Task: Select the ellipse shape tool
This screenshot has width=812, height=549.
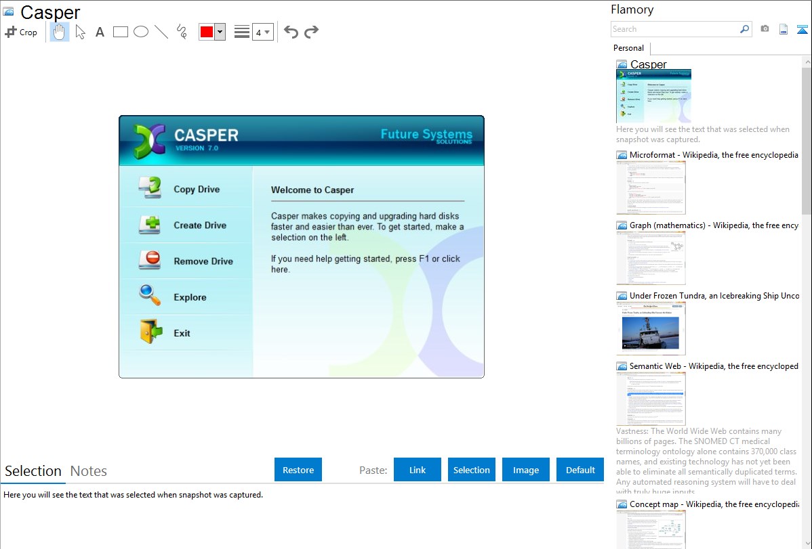Action: click(141, 32)
